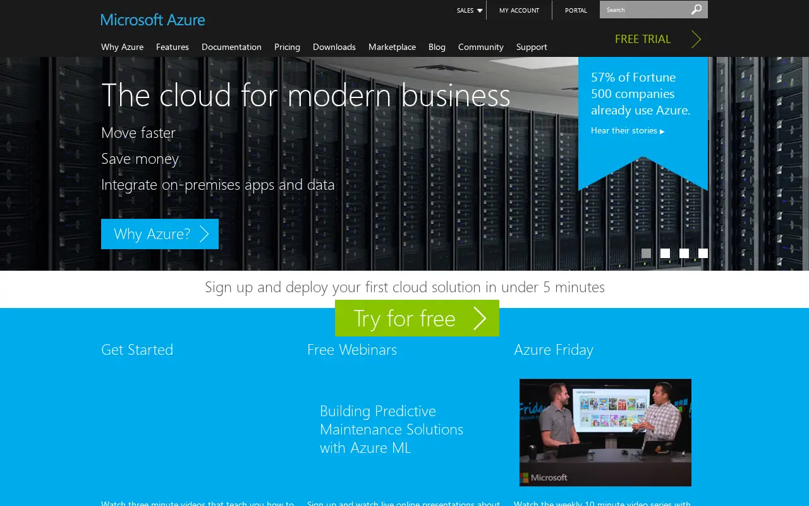The height and width of the screenshot is (506, 809).
Task: Start the FREE TRIAL link
Action: (643, 39)
